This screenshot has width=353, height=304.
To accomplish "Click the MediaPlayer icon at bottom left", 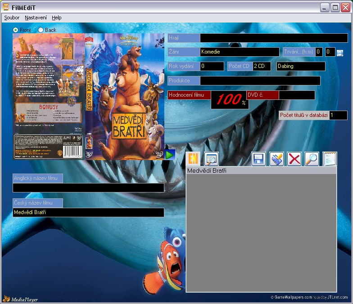I will point(6,299).
